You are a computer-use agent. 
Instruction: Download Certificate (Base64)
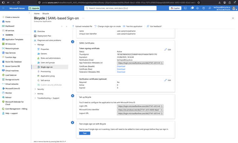(x=121, y=66)
